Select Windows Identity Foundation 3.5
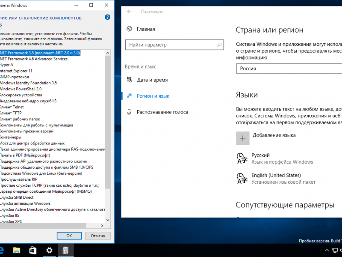342x257 pixels. [x=28, y=83]
